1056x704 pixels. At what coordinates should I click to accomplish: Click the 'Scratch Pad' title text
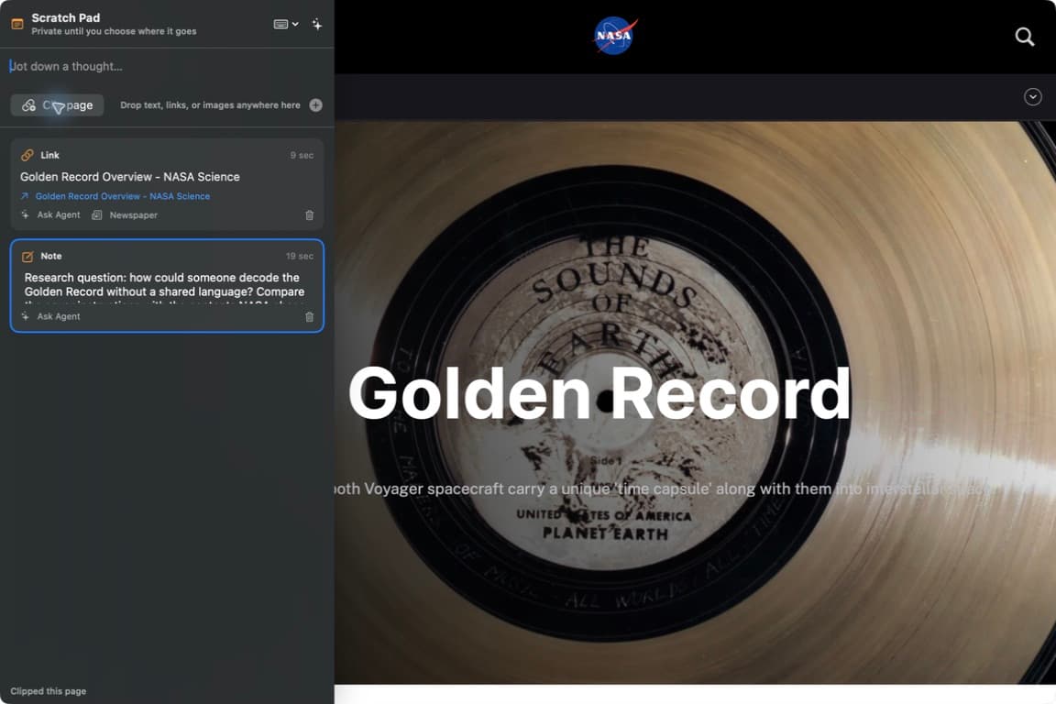coord(65,18)
